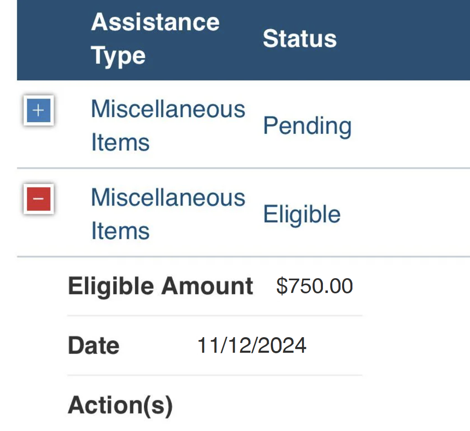This screenshot has height=431, width=470.
Task: Select the $750.00 amount value
Action: 314,286
